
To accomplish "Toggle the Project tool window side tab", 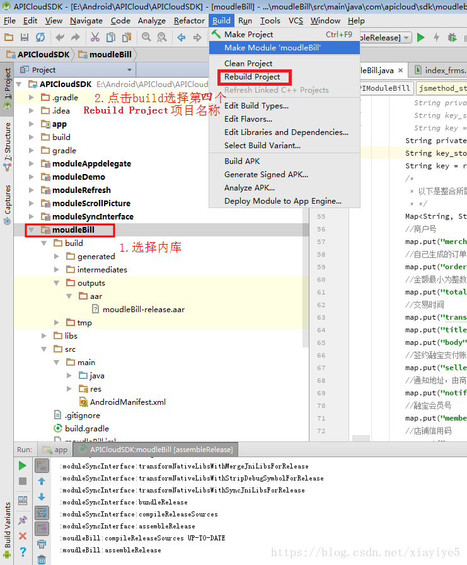I will click(7, 89).
